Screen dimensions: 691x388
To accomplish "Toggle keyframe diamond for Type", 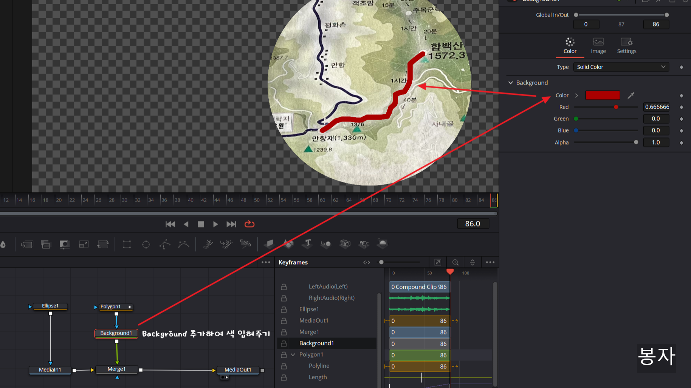I will [x=682, y=67].
